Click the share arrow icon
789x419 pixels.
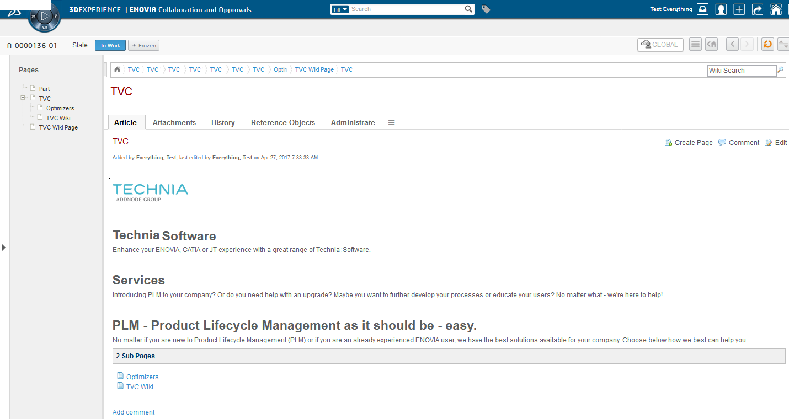coord(758,9)
